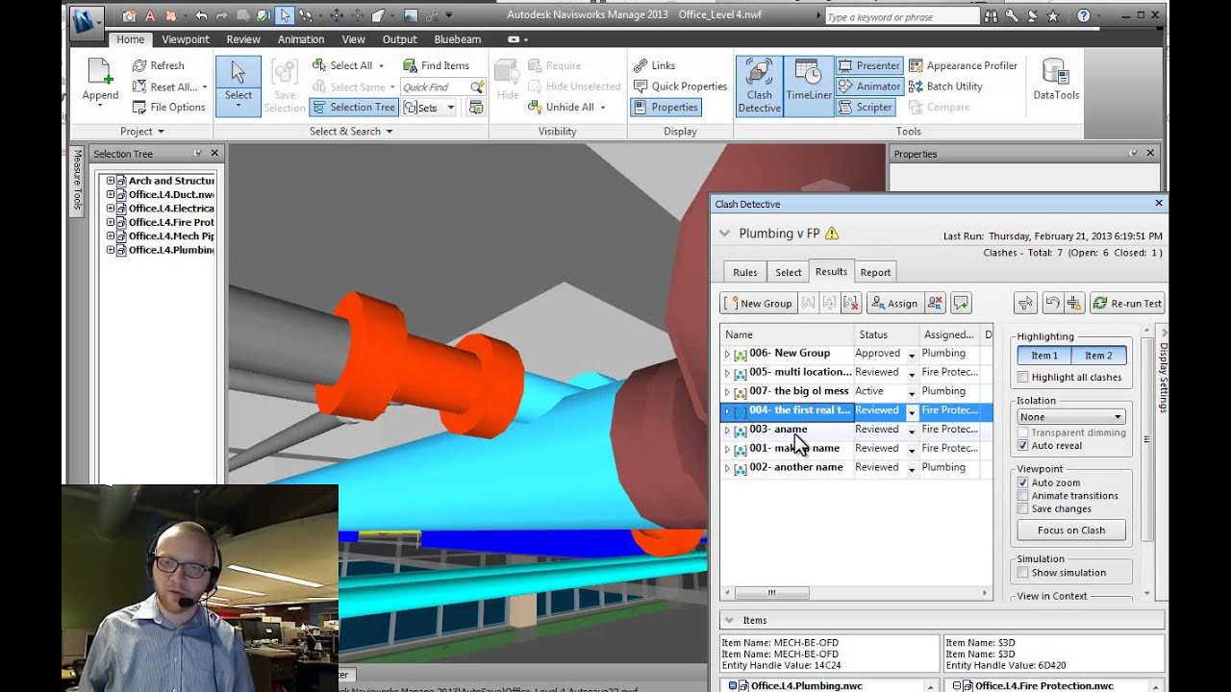Click the Reset undo arrow icon in Clash Detective
The image size is (1231, 692).
point(1052,303)
